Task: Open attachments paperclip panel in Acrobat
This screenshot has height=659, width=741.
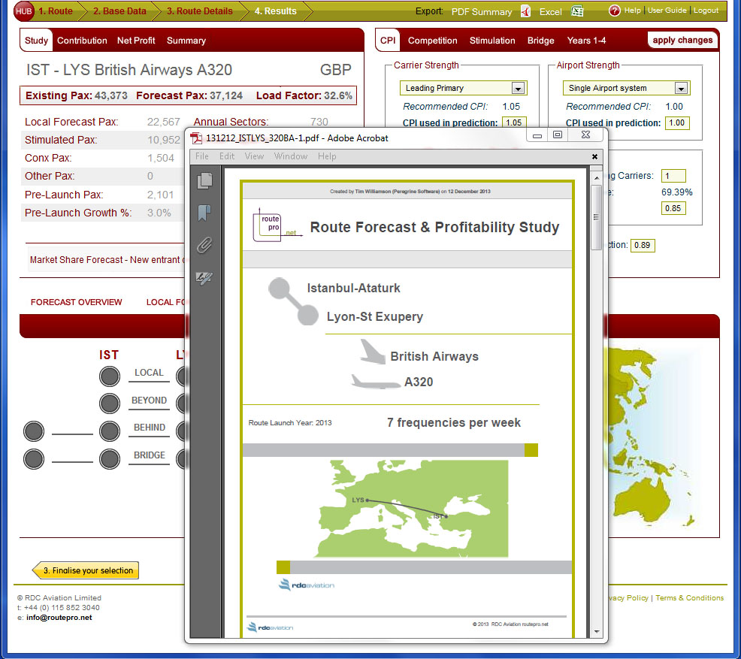Action: 204,245
